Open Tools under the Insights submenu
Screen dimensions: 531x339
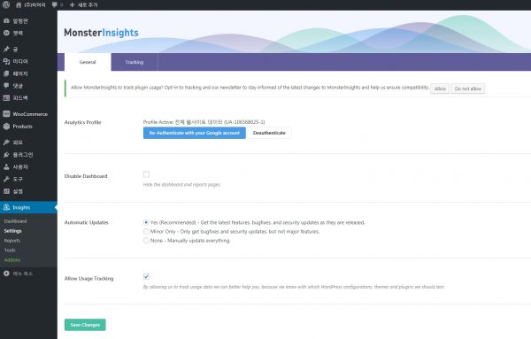(10, 250)
